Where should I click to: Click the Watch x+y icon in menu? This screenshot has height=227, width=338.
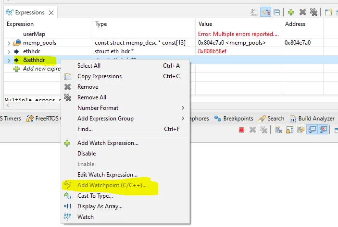pyautogui.click(x=67, y=216)
